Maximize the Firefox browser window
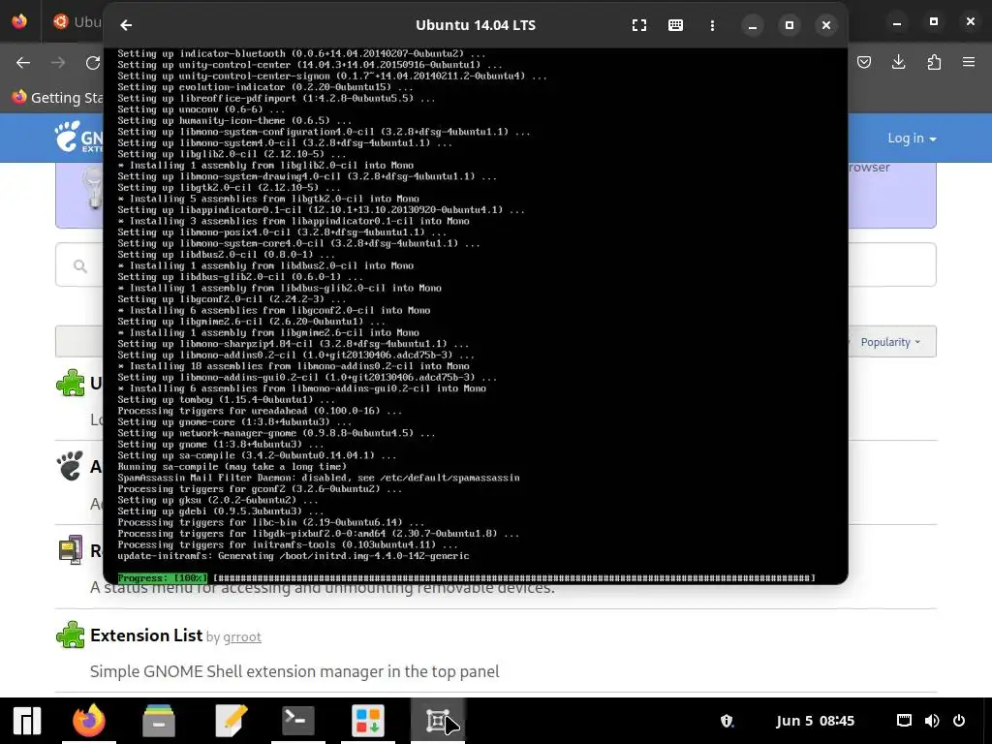 934,22
